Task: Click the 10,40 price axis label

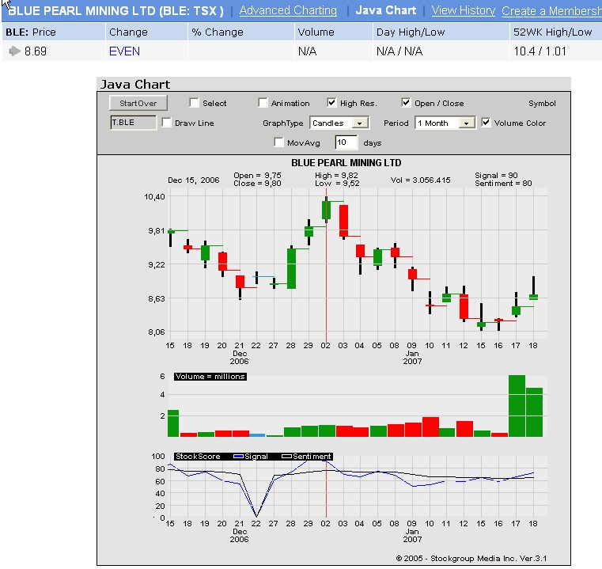Action: tap(154, 197)
